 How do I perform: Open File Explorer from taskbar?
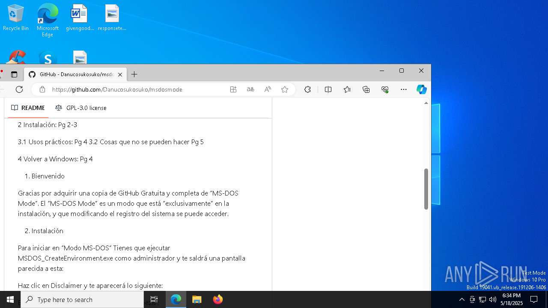point(197,299)
